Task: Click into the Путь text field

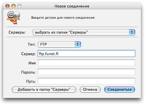Action: [x=86, y=81]
